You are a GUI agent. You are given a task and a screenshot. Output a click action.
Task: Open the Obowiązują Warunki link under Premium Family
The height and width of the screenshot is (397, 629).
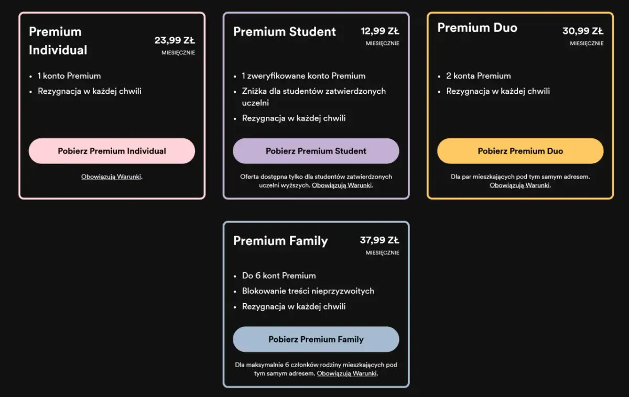(x=346, y=373)
